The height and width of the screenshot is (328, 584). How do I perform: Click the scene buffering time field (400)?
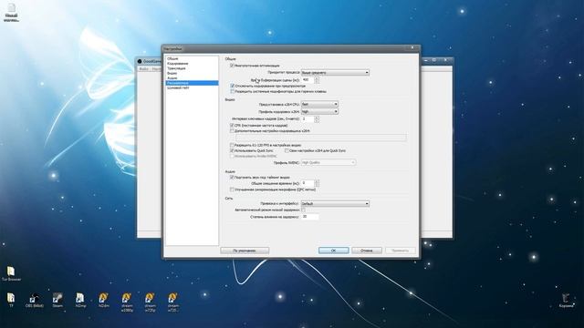308,80
